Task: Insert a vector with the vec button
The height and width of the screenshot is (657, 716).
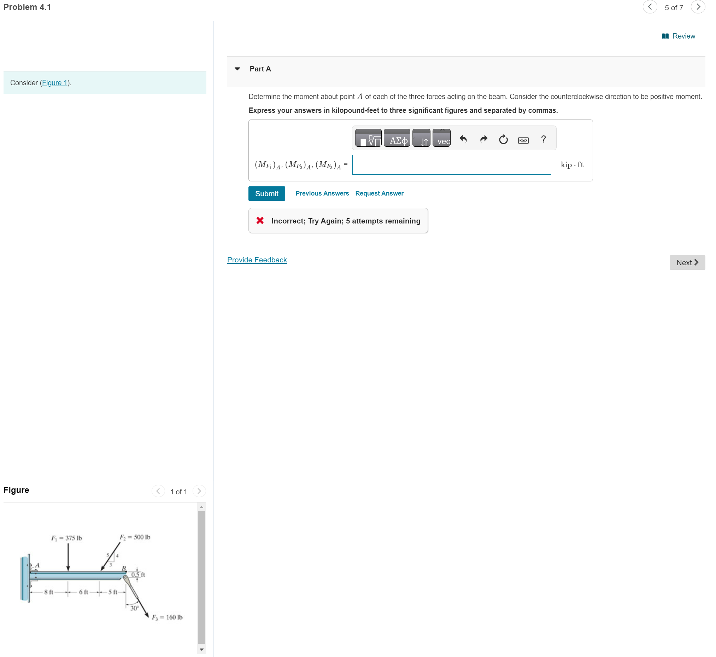Action: tap(442, 138)
